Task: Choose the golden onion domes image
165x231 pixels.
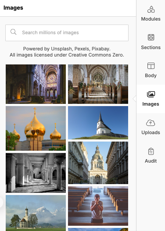Action: point(36,128)
